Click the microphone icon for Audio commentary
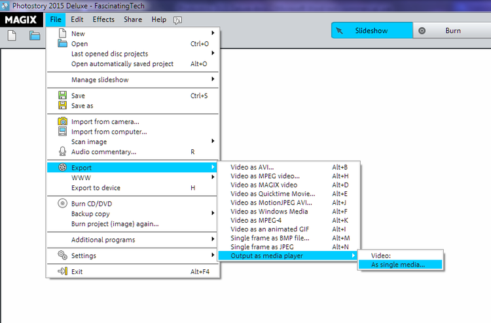Image resolution: width=491 pixels, height=323 pixels. [x=63, y=151]
